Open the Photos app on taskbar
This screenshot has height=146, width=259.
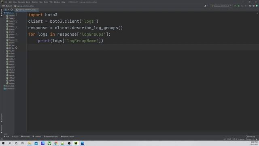pos(82,143)
